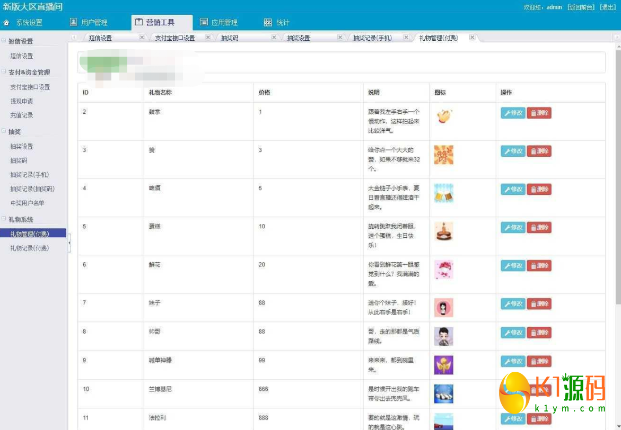621x430 pixels.
Task: Close the 抽奖码 tab
Action: pos(274,38)
